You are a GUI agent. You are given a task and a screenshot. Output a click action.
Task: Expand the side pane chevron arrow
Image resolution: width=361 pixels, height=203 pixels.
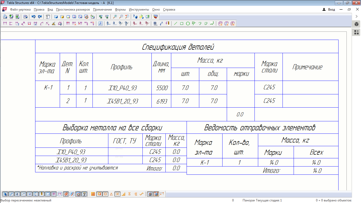point(357,16)
